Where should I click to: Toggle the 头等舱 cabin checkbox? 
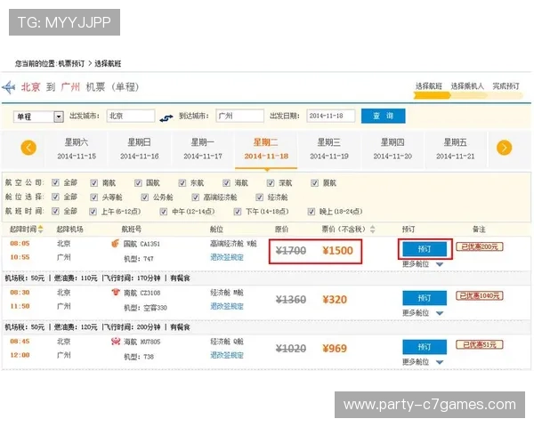(x=94, y=197)
